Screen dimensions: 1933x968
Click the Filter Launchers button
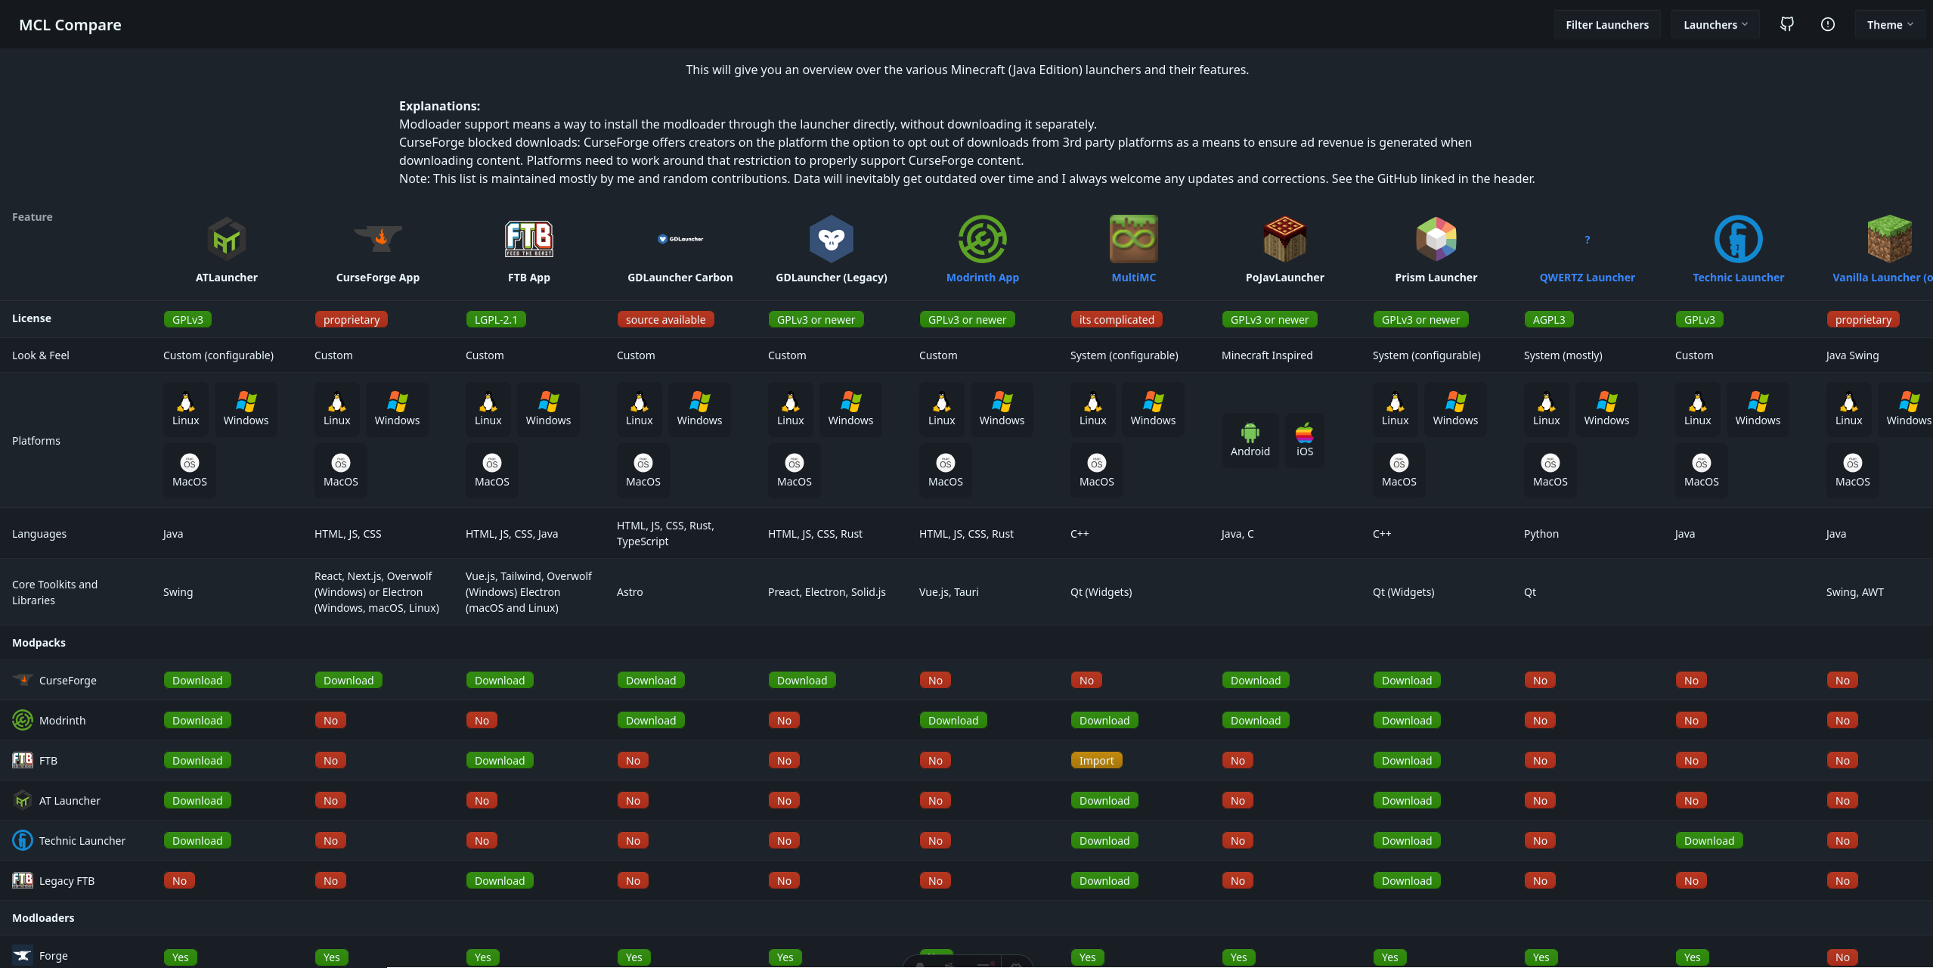pos(1607,24)
